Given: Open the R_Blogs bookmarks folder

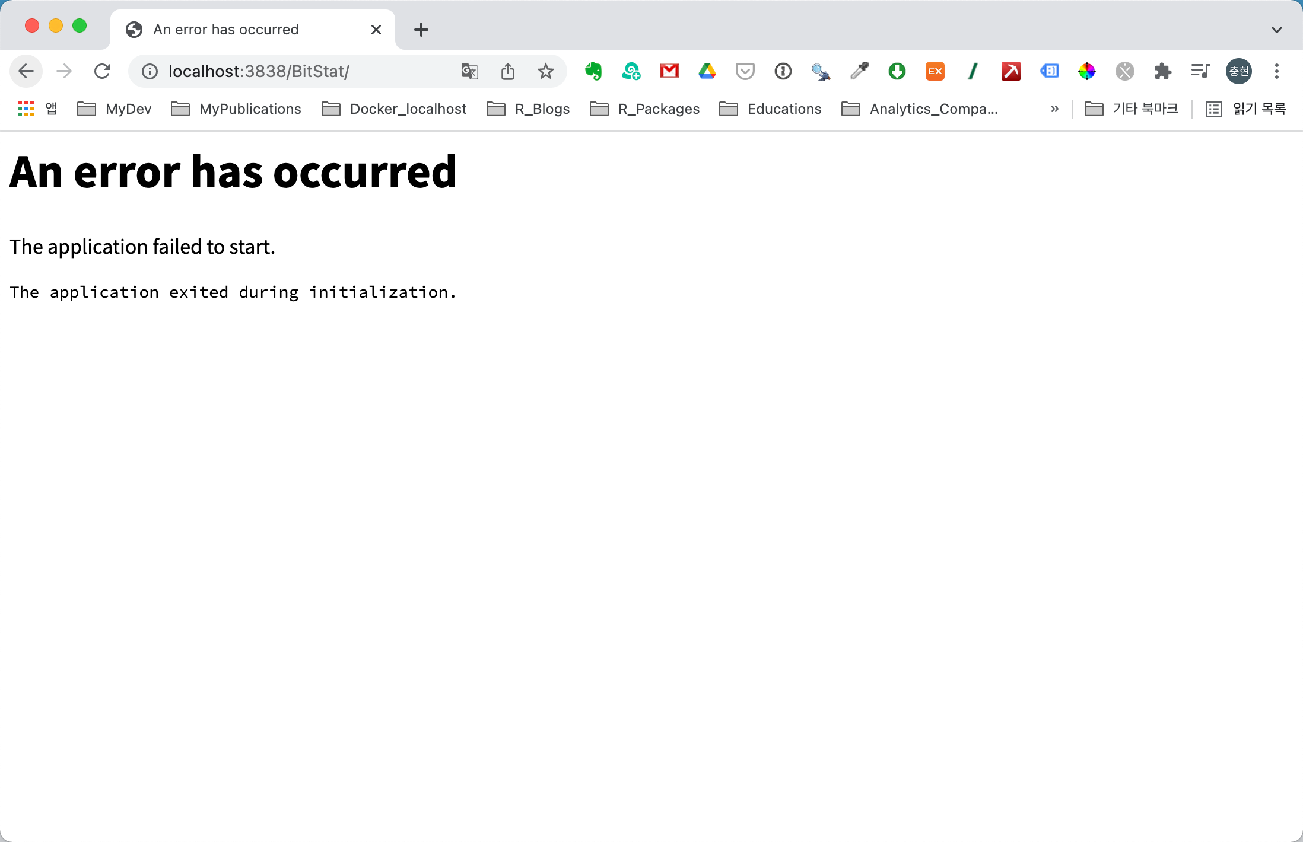Looking at the screenshot, I should [530, 109].
